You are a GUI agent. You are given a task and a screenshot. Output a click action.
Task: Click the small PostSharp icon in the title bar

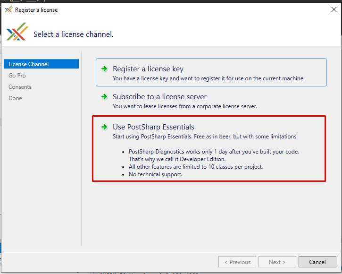[x=8, y=9]
